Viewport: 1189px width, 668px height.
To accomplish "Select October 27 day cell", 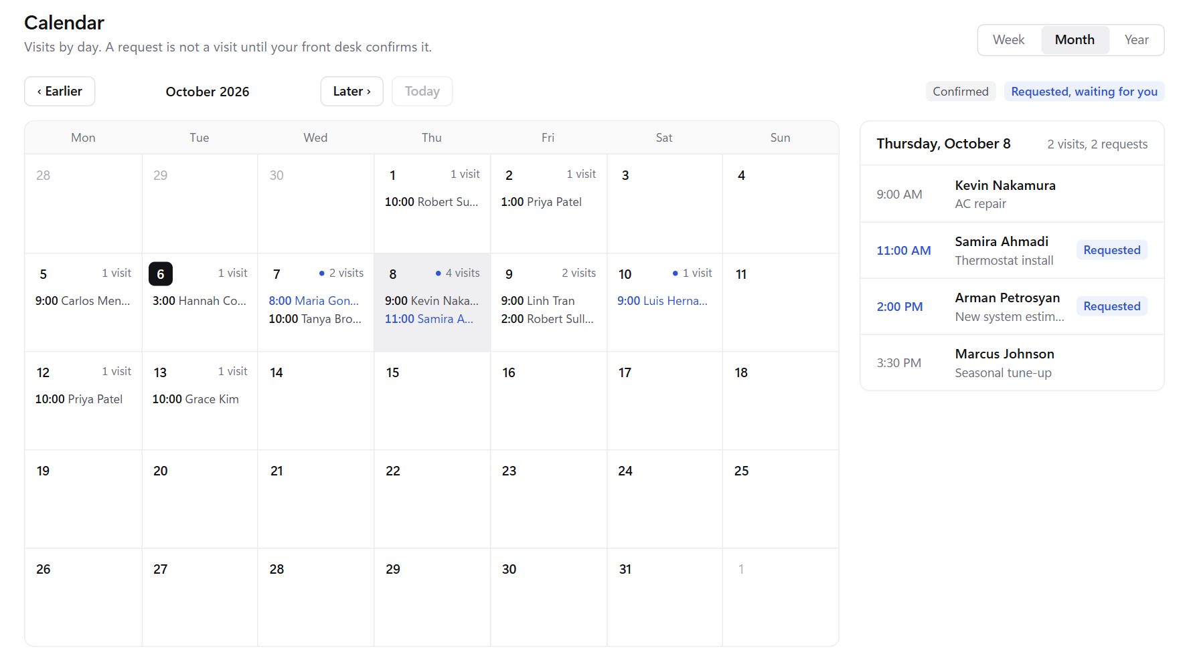I will click(200, 597).
